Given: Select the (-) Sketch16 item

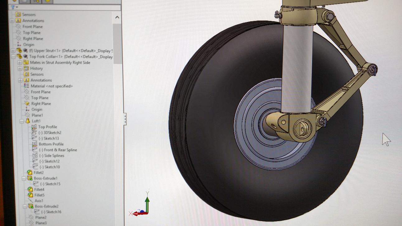Looking at the screenshot, I should (x=51, y=212).
